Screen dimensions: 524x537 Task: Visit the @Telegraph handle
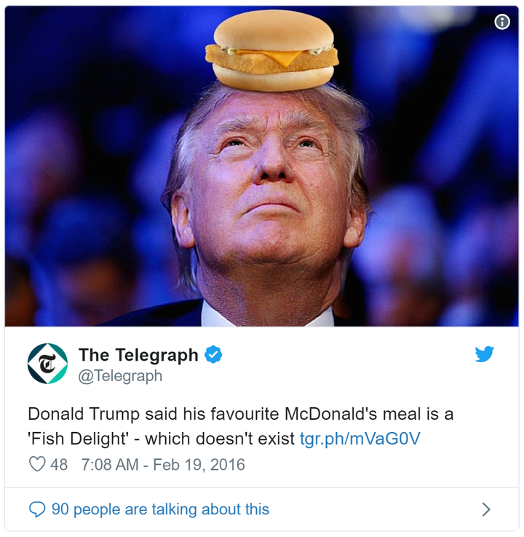pos(120,376)
